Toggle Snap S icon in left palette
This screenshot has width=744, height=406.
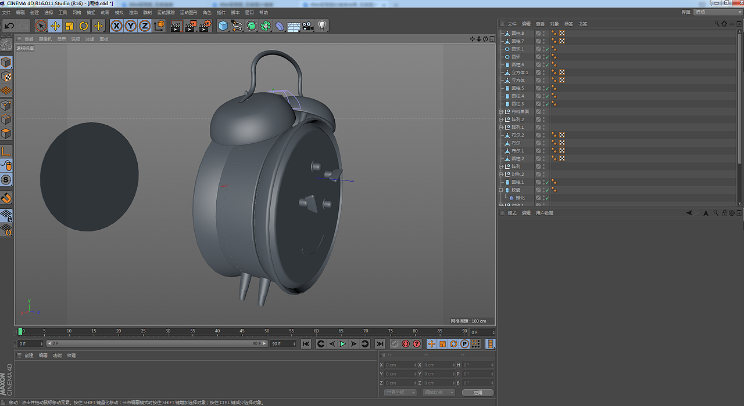point(6,180)
